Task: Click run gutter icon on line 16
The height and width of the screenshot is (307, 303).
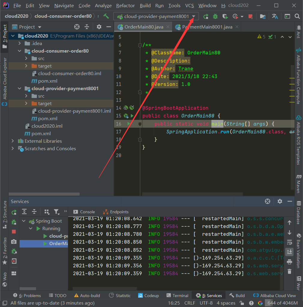Action: pyautogui.click(x=129, y=124)
